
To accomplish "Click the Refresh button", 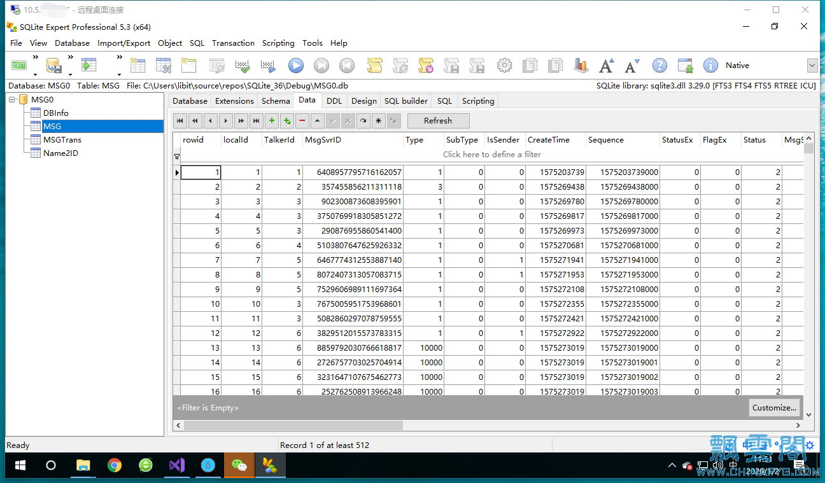I will click(x=438, y=121).
